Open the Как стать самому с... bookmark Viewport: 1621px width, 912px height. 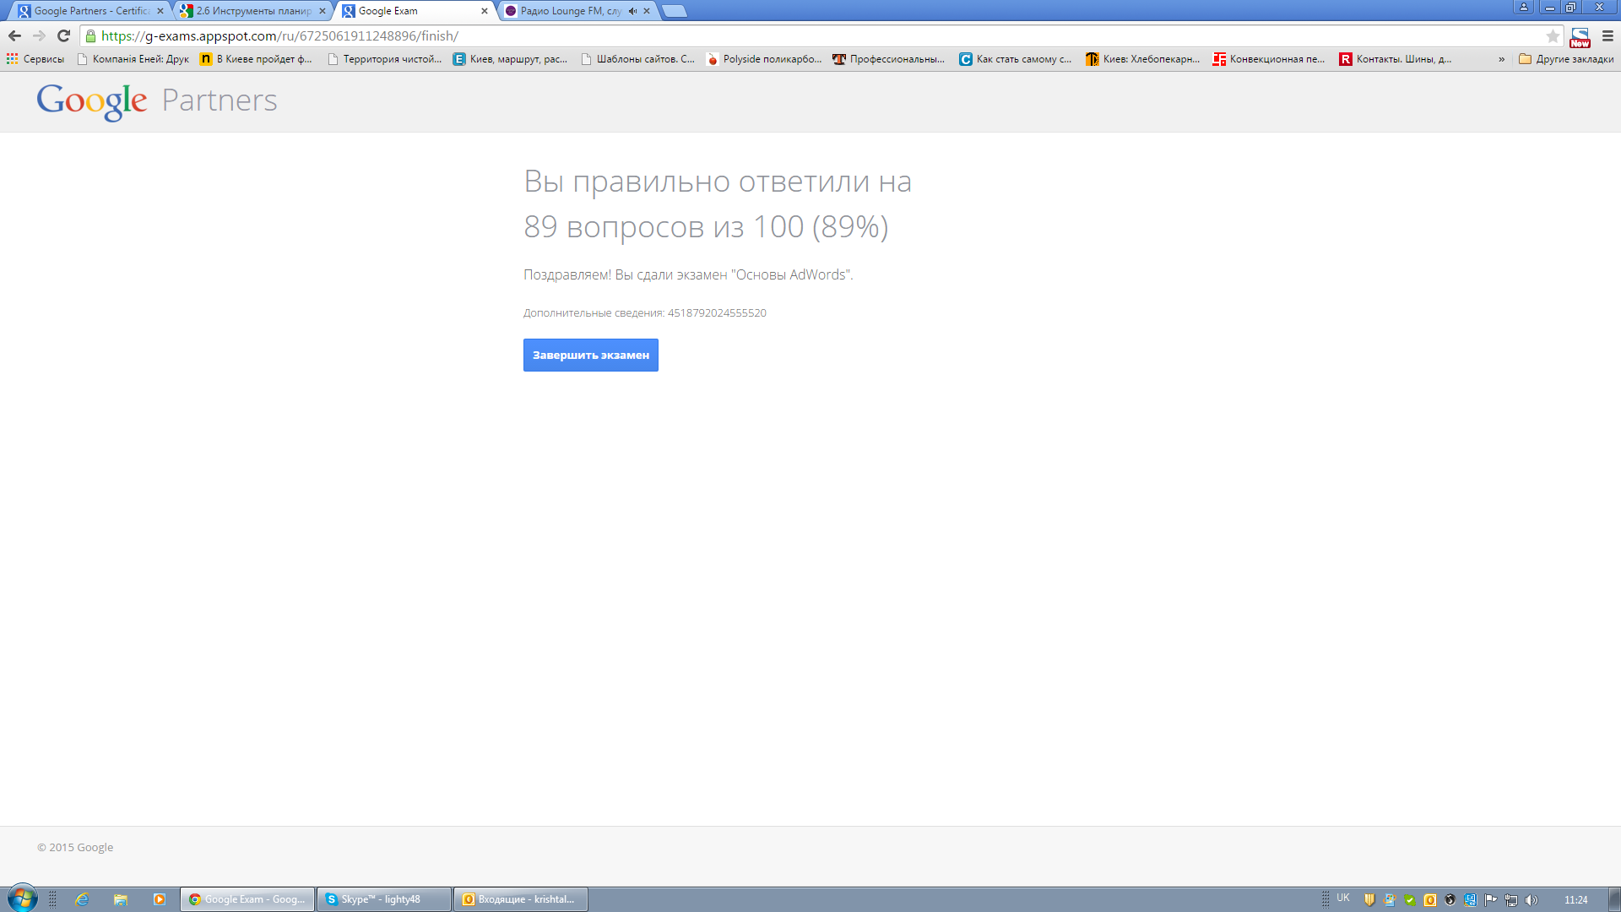coord(1016,59)
